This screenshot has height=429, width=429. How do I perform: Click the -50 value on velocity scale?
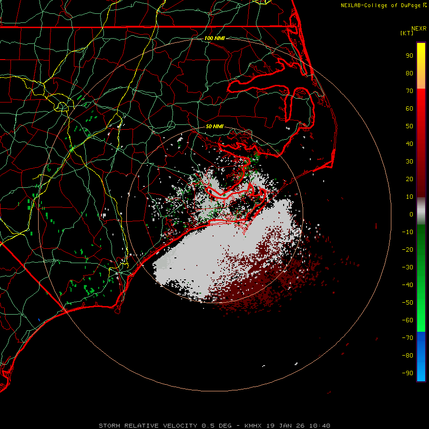tap(408, 303)
